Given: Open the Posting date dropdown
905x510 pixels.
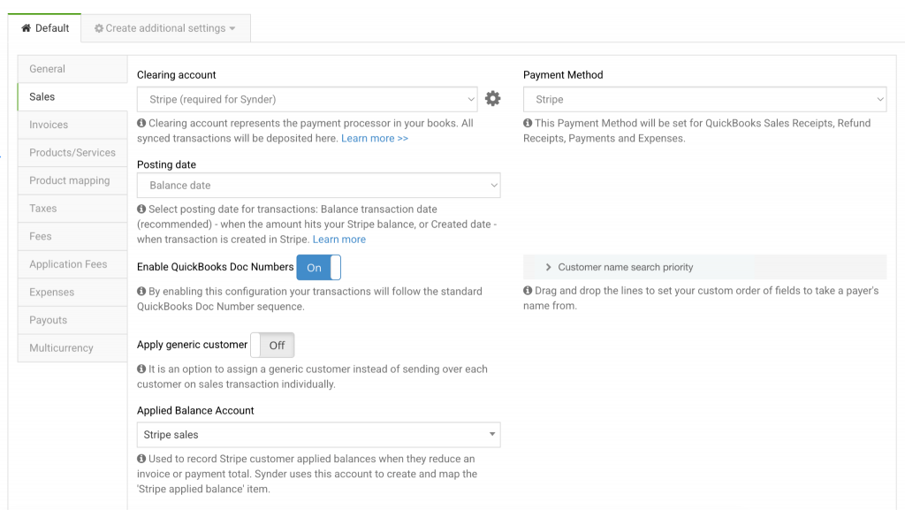Looking at the screenshot, I should pyautogui.click(x=318, y=186).
